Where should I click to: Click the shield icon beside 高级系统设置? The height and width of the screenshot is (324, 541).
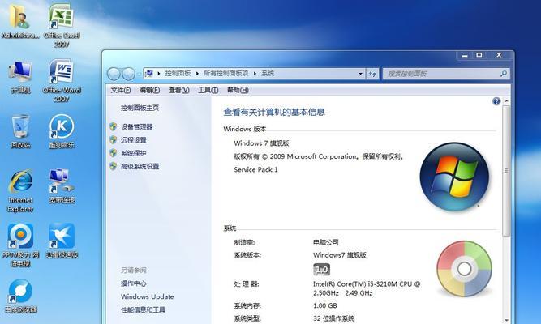[114, 166]
